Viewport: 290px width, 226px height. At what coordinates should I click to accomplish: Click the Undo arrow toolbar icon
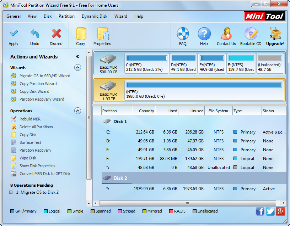tap(35, 34)
